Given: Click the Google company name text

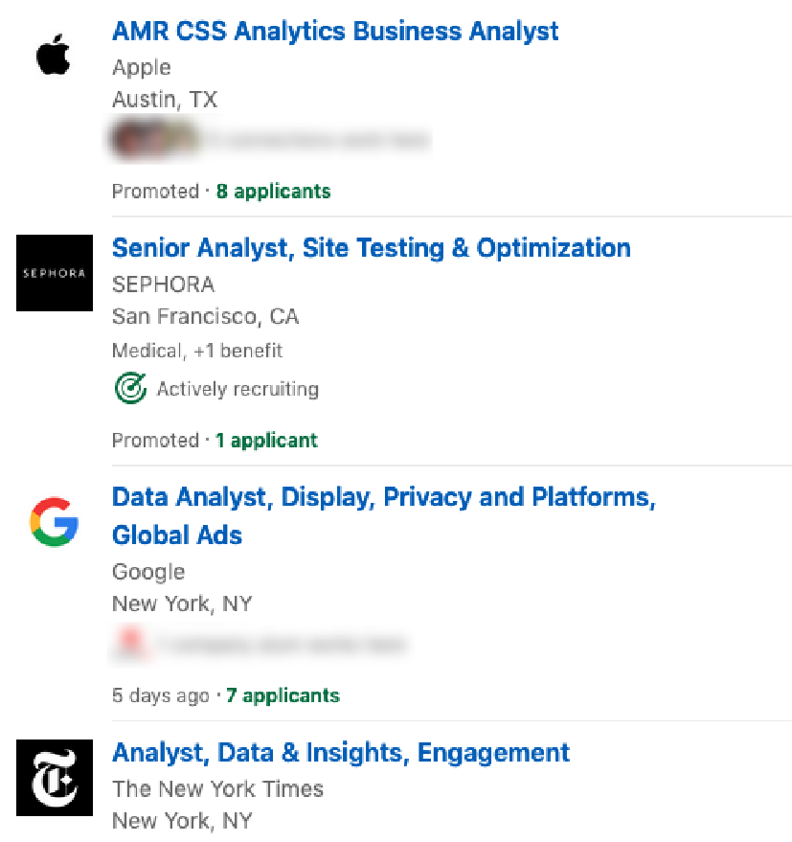Looking at the screenshot, I should (148, 572).
